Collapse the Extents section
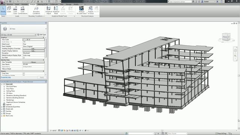 pos(43,71)
